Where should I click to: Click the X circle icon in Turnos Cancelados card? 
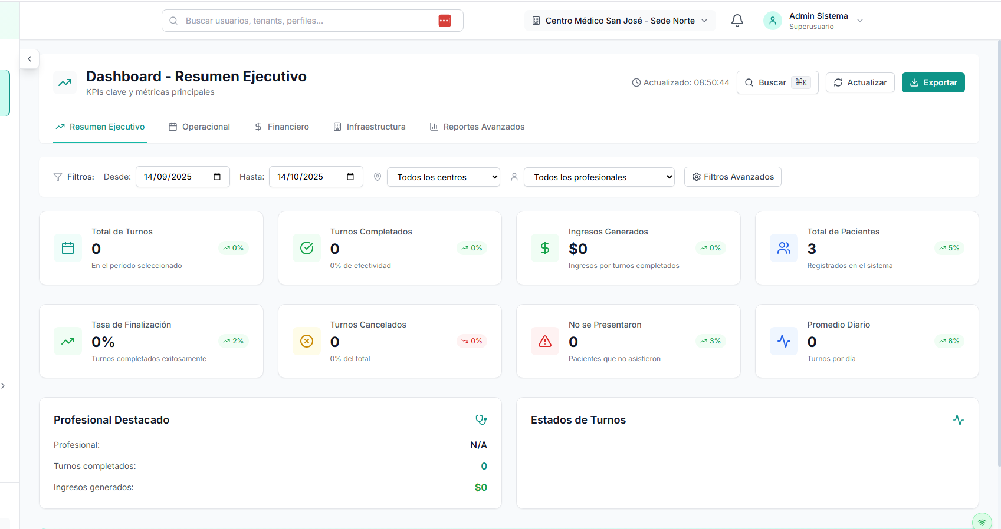(x=307, y=341)
